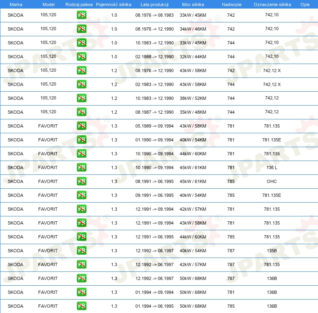Select the power value 32kW / 44KM
The width and height of the screenshot is (318, 313).
pos(193,57)
